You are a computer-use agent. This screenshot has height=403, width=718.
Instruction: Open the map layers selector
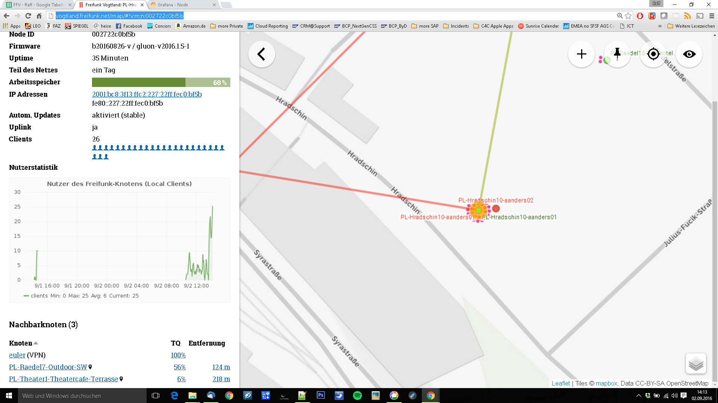pyautogui.click(x=696, y=363)
